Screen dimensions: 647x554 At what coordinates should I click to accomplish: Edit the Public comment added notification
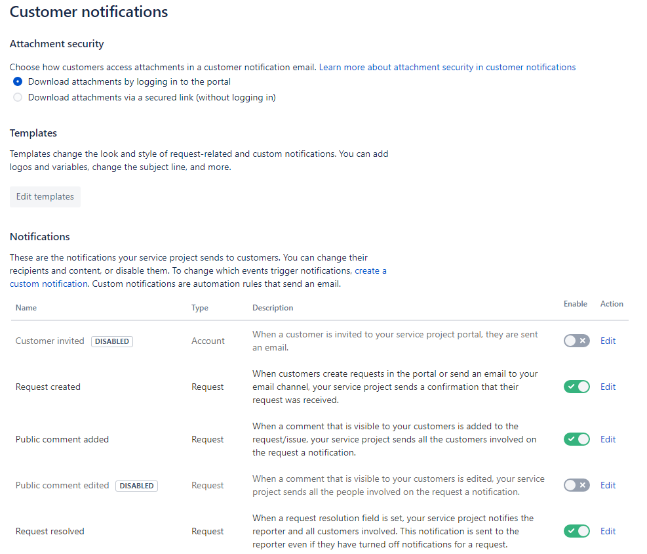tap(608, 439)
